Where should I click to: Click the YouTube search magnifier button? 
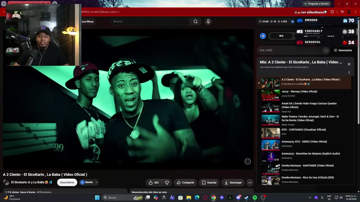click(x=195, y=22)
